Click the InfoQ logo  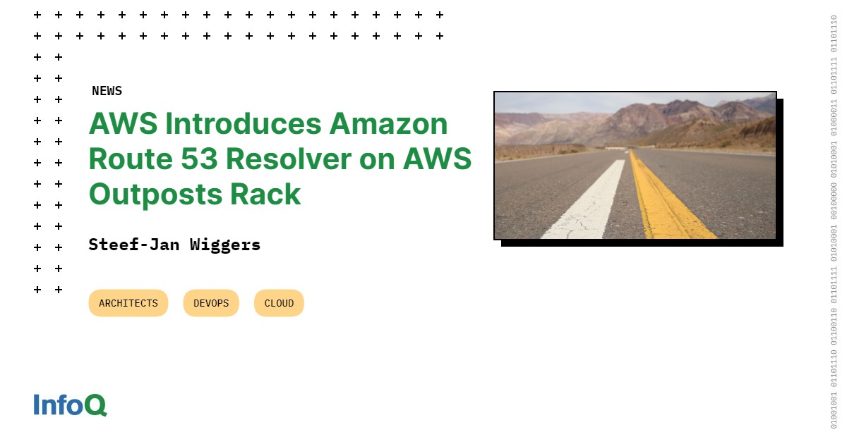coord(70,405)
